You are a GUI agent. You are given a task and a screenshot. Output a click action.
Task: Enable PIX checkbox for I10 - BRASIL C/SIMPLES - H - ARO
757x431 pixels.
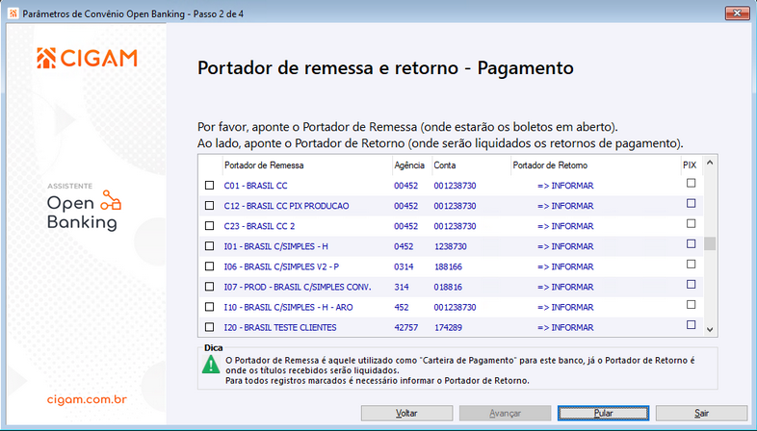click(x=692, y=305)
